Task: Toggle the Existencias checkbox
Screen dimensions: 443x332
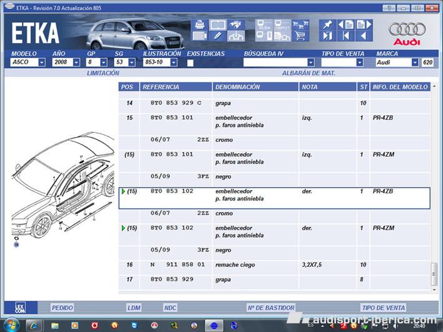Action: click(x=190, y=63)
